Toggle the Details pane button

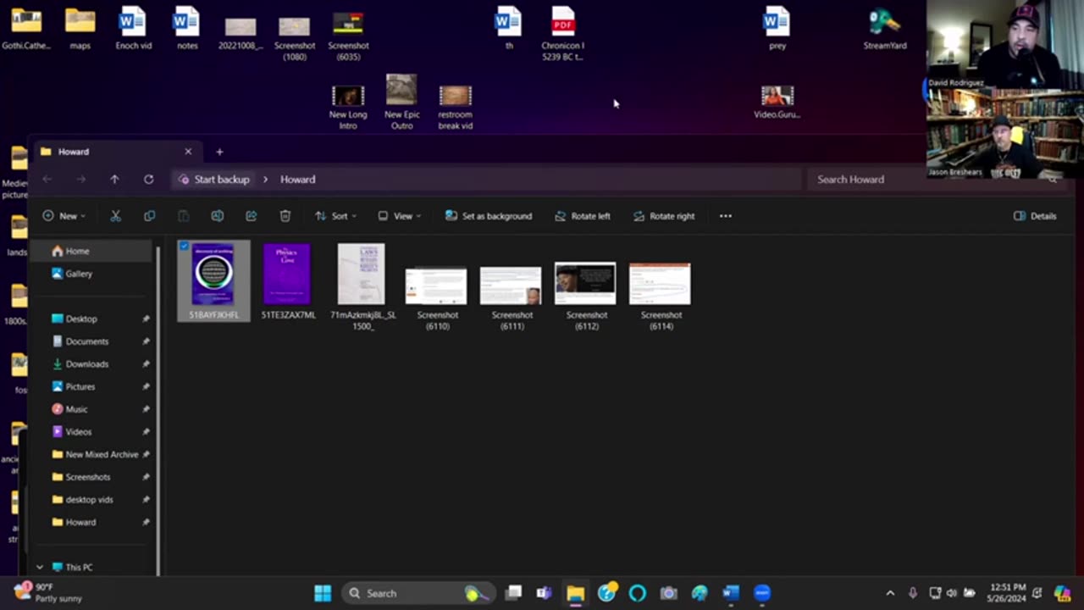coord(1035,216)
